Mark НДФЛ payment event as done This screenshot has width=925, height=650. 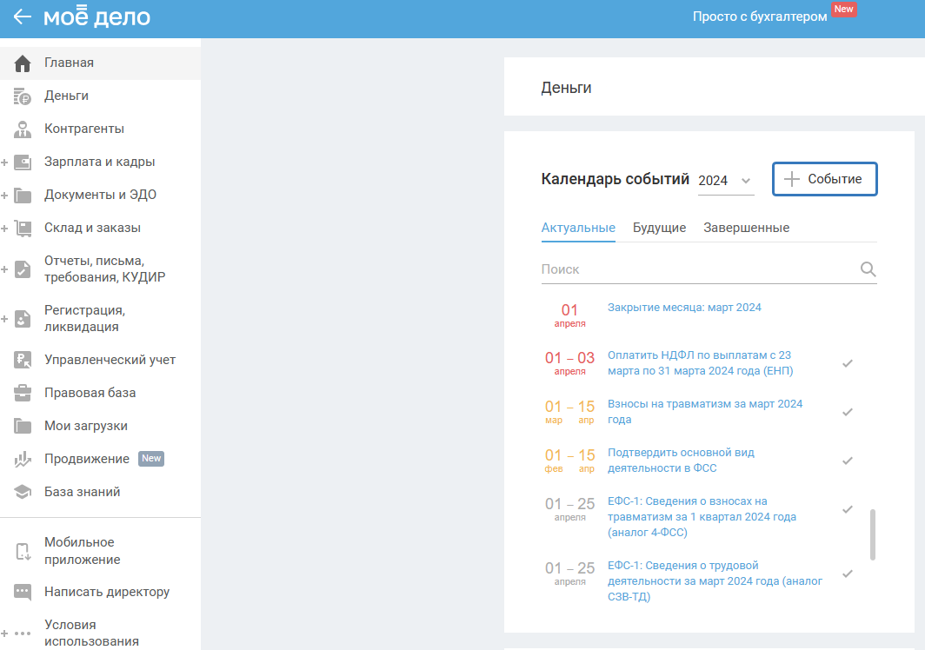[848, 363]
